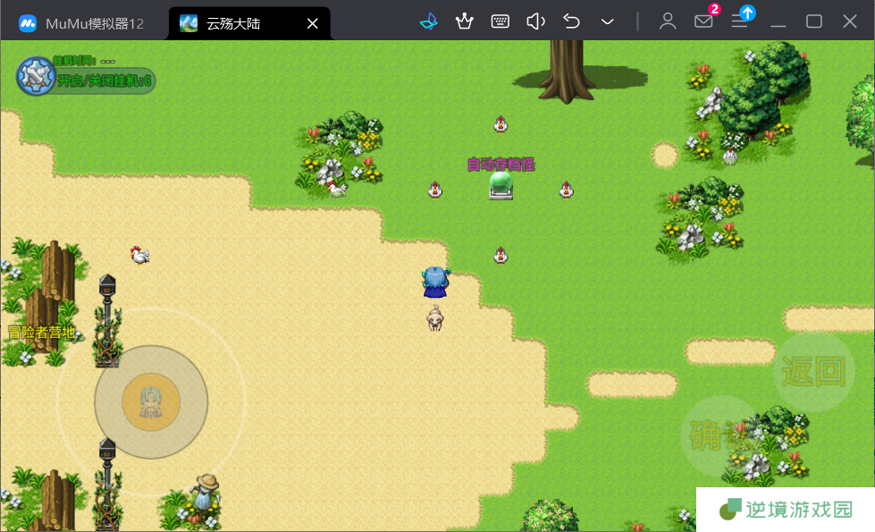Open the mail messages icon
Screen dimensions: 875x532
tap(703, 21)
